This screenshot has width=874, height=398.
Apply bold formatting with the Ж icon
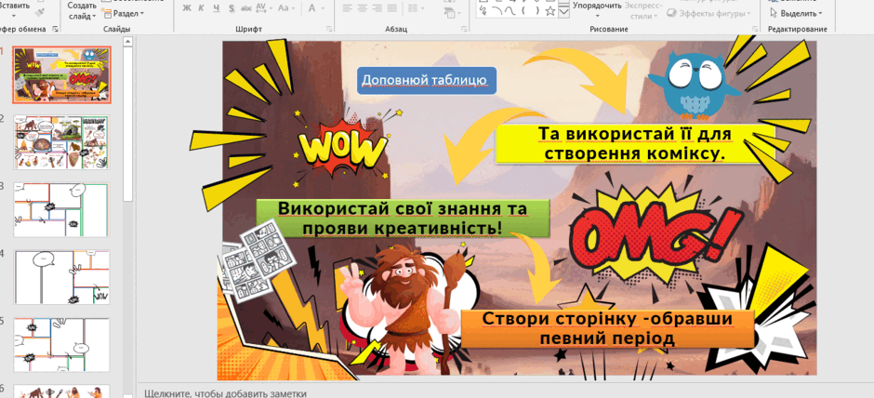point(187,7)
